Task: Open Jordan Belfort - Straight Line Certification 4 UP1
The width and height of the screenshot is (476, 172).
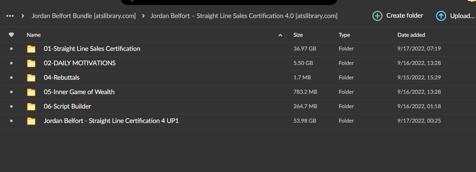Action: [111, 121]
